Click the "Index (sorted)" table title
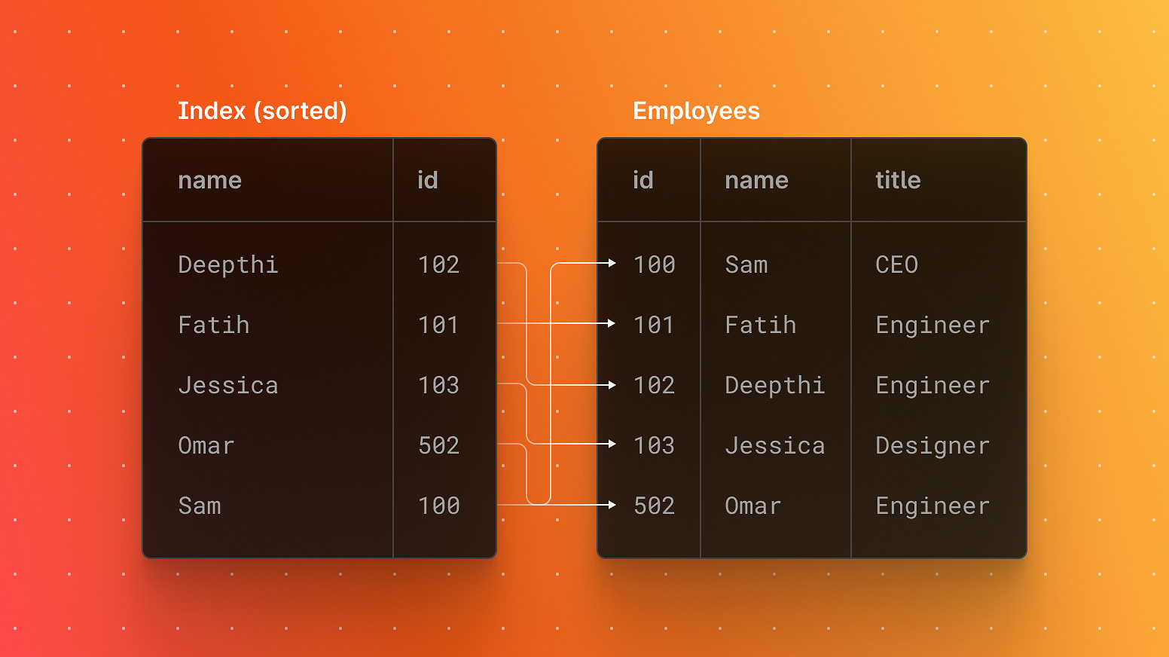This screenshot has width=1169, height=657. (x=262, y=111)
